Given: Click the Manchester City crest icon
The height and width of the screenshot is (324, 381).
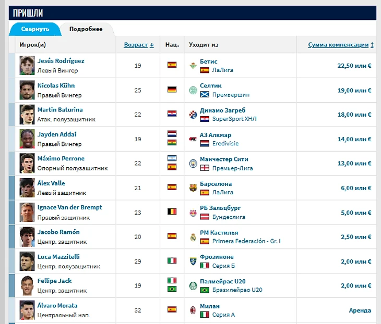Looking at the screenshot, I should 193,164.
